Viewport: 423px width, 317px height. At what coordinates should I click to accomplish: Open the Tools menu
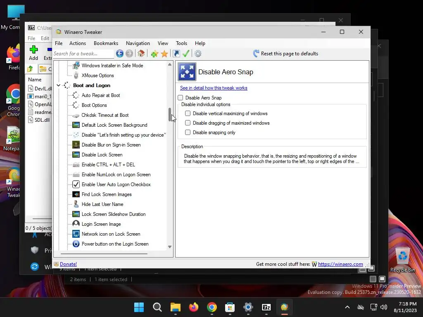[x=182, y=43]
